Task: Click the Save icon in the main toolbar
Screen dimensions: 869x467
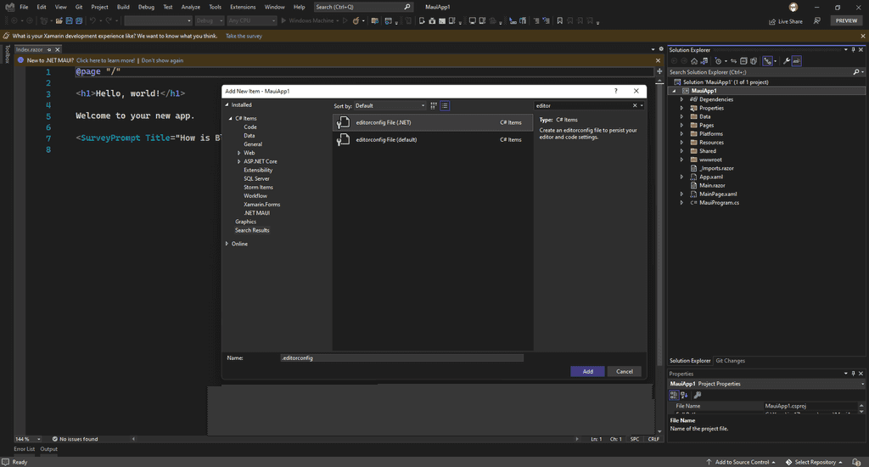Action: pyautogui.click(x=70, y=20)
